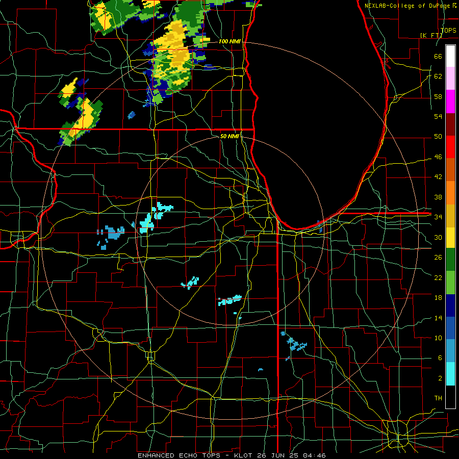Image resolution: width=459 pixels, height=459 pixels.
Task: Click the 50 NMI range ring label
Action: [229, 136]
